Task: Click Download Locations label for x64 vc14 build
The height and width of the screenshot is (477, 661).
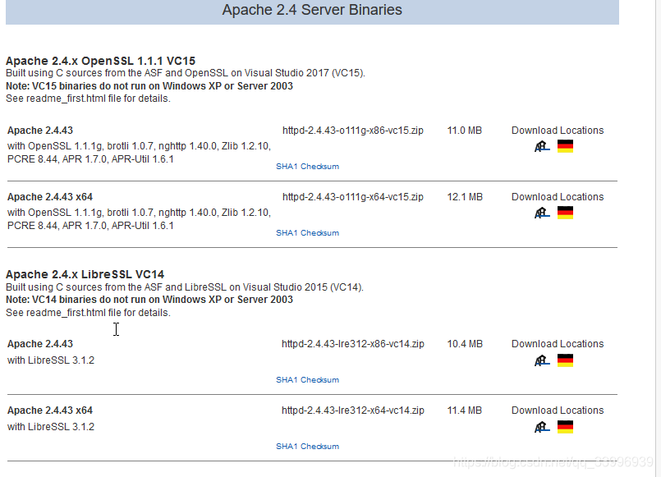Action: (558, 410)
